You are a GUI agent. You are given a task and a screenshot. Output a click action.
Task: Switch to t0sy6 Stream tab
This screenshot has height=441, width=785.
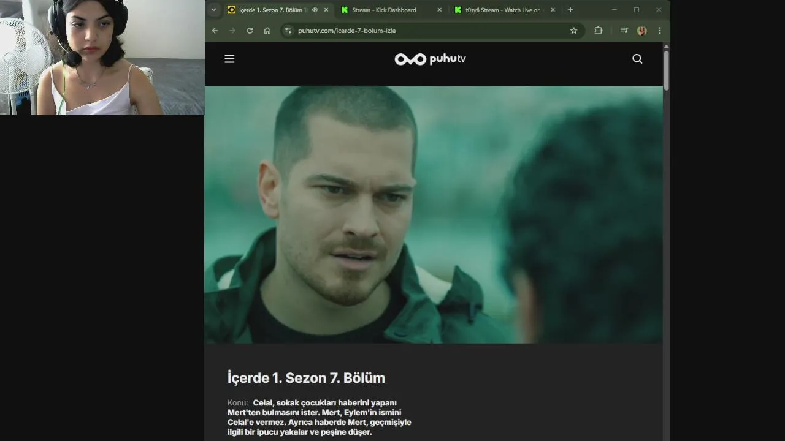tap(505, 10)
